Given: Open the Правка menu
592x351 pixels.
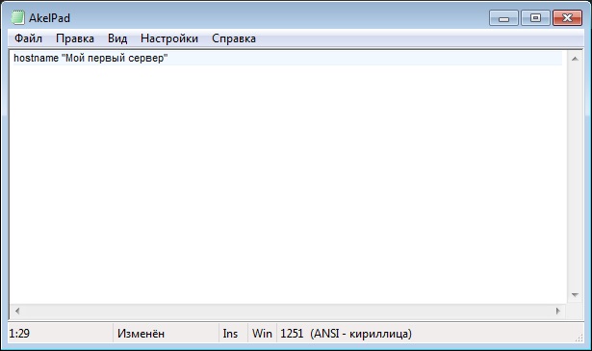Looking at the screenshot, I should pyautogui.click(x=75, y=38).
